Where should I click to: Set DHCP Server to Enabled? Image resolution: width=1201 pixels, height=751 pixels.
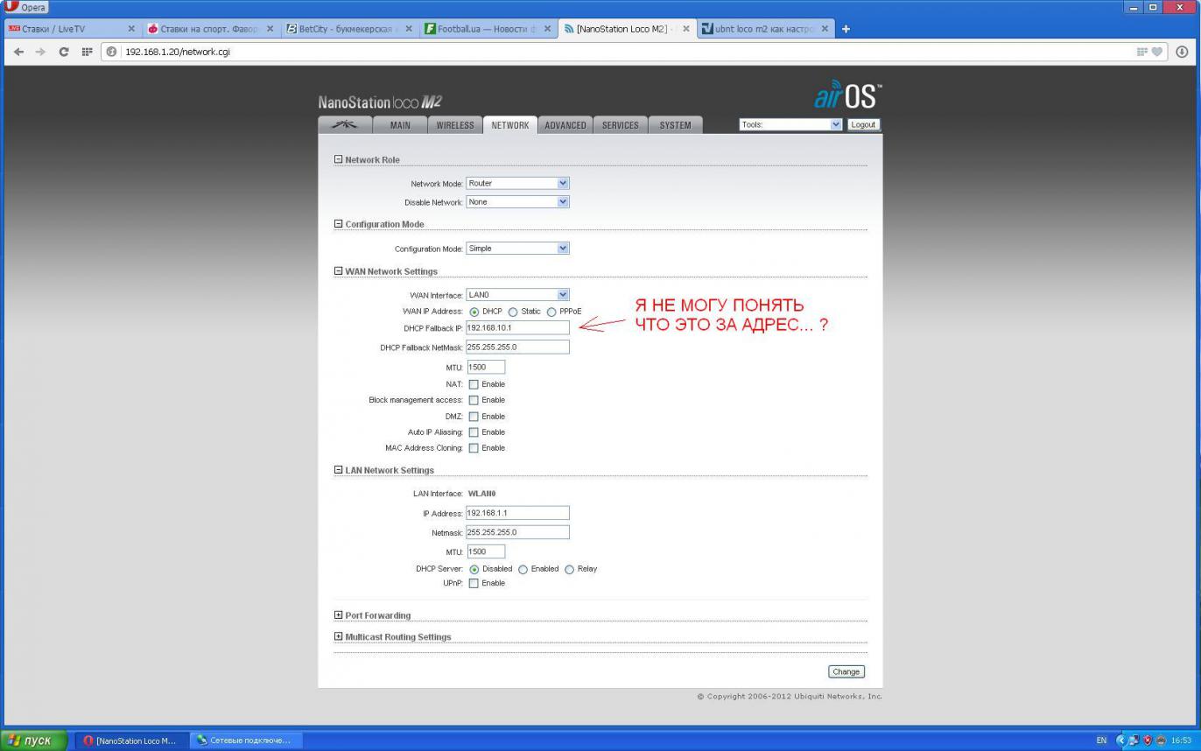click(523, 570)
